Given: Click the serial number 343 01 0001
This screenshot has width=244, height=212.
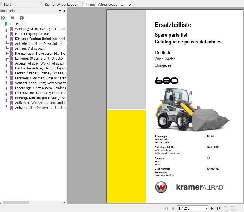Looking at the screenshot, I should 213,147.
